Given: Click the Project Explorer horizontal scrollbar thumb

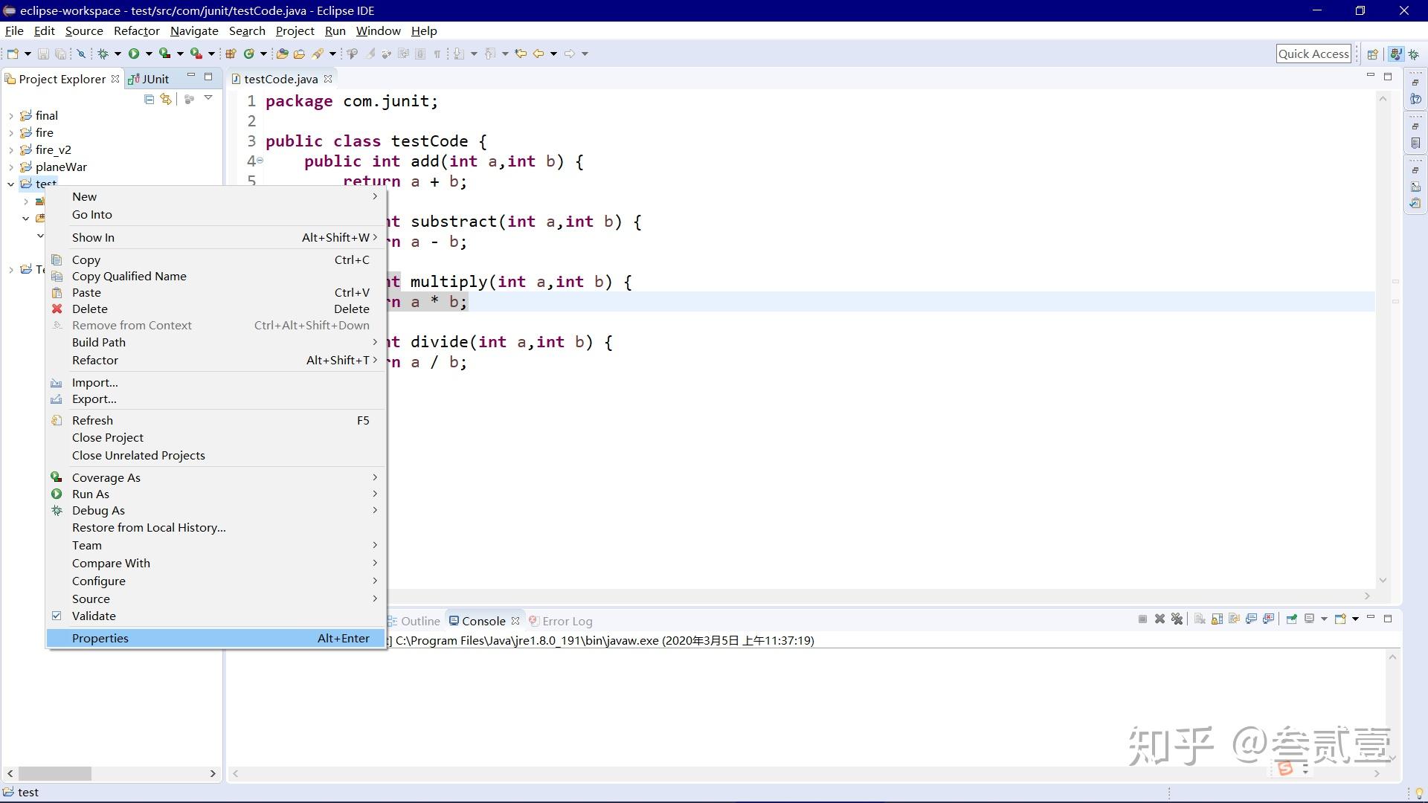Looking at the screenshot, I should tap(54, 773).
